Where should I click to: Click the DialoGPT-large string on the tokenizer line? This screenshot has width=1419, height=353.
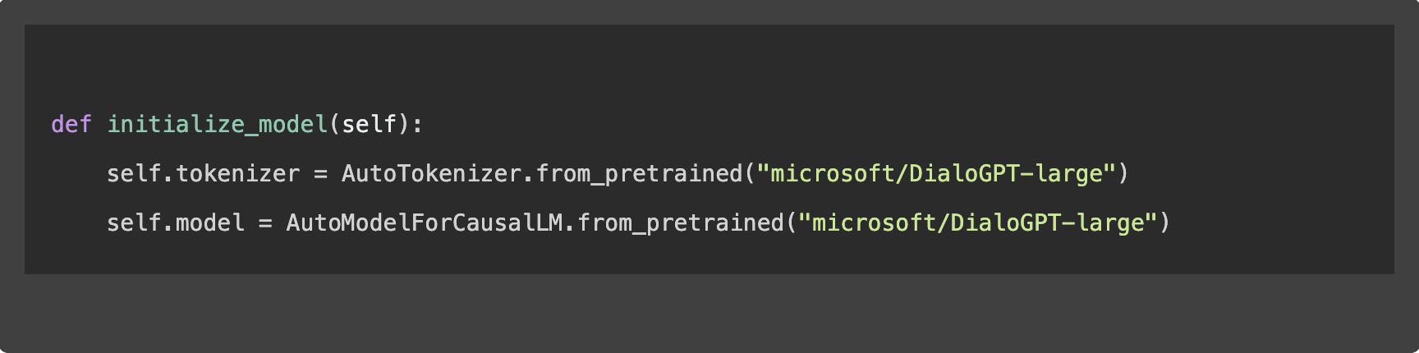937,173
